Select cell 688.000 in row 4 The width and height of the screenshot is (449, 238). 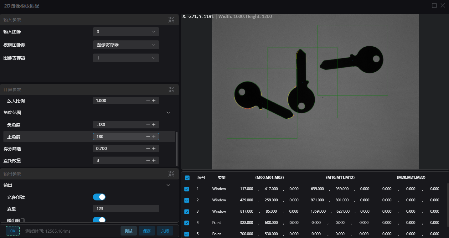pos(271,223)
